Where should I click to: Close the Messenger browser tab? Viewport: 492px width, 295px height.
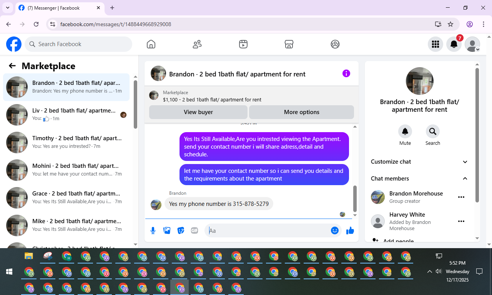click(x=98, y=8)
